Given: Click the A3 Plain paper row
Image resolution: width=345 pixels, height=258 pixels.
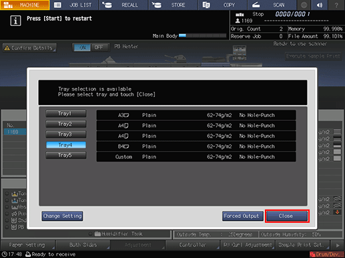Looking at the screenshot, I should [196, 115].
